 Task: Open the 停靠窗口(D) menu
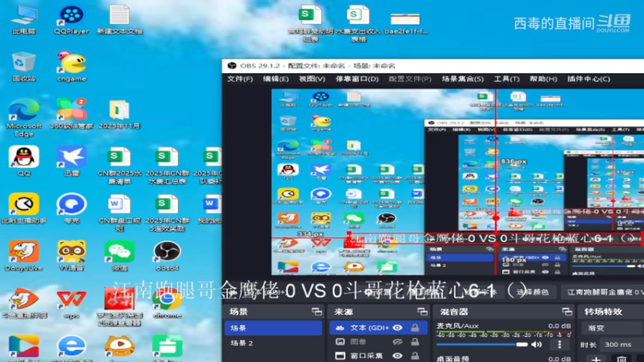tap(357, 79)
